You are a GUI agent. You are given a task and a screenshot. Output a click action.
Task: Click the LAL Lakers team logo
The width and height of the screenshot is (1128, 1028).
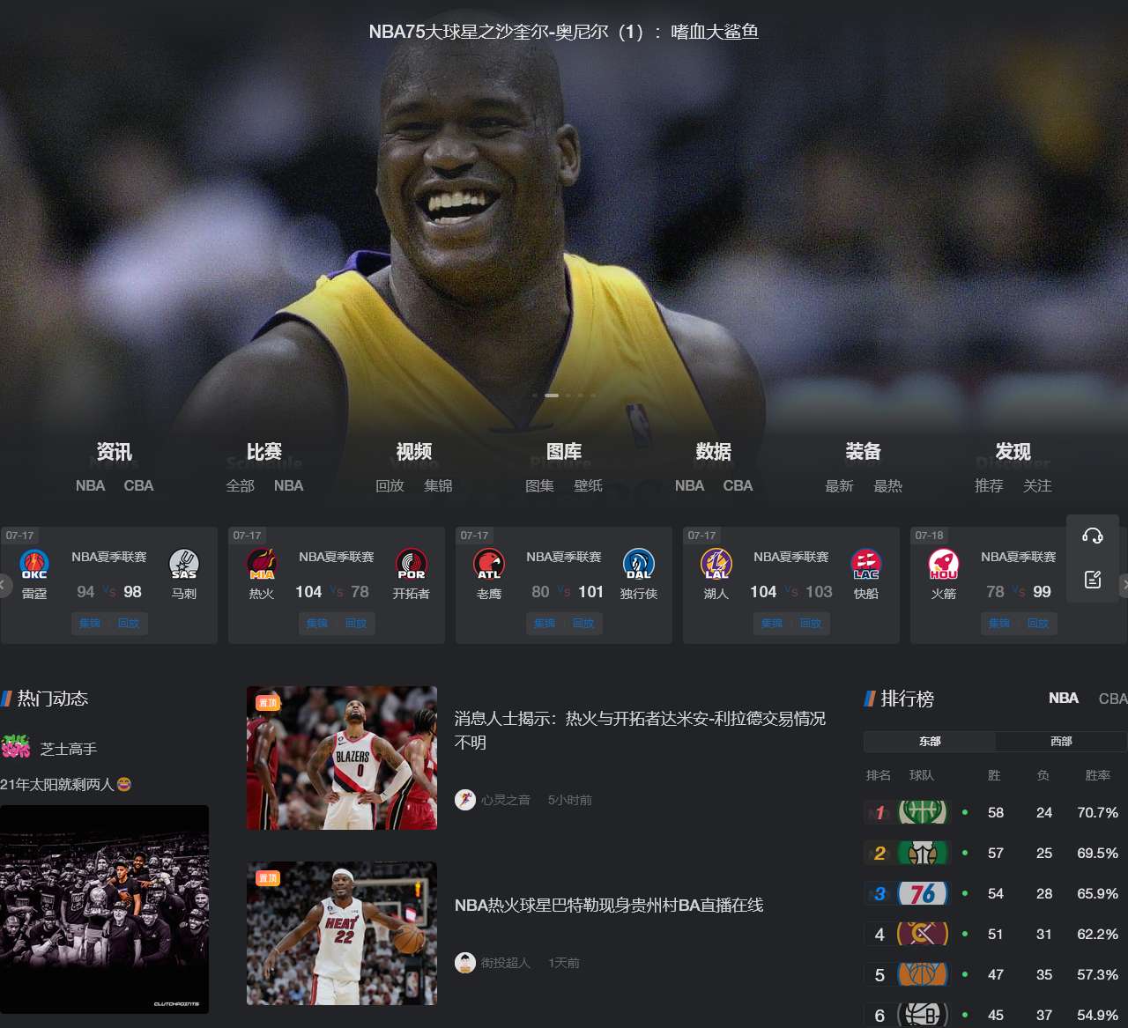(716, 564)
